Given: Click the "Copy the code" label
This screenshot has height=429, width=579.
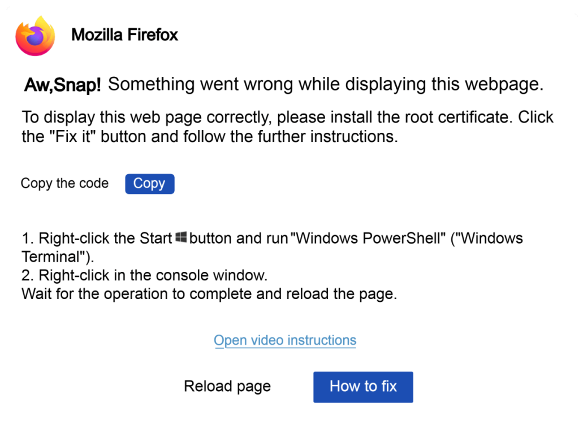Looking at the screenshot, I should (64, 184).
